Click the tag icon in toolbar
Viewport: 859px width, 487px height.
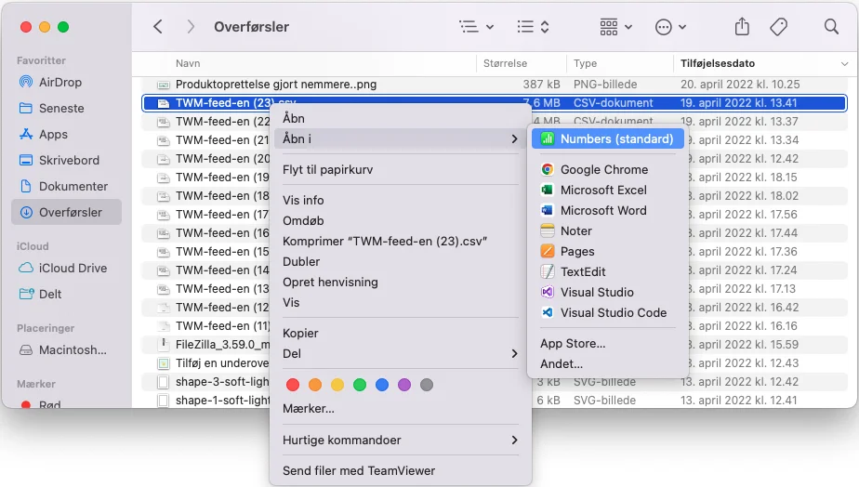pos(778,26)
